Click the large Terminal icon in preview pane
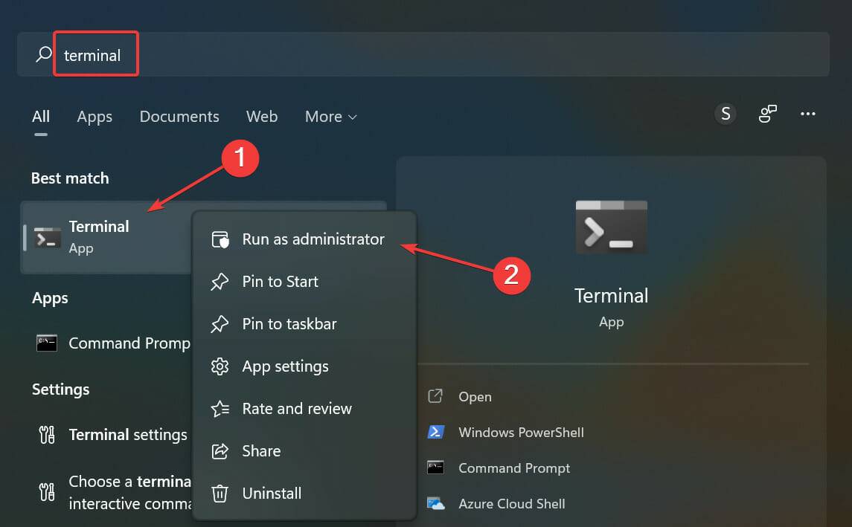Screen dimensions: 852x527 point(610,227)
